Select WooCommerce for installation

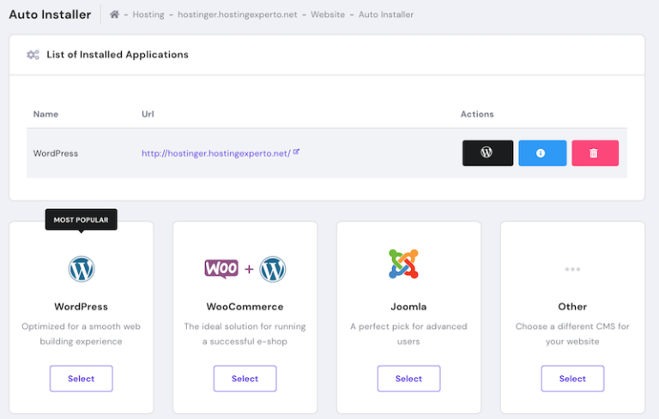coord(245,379)
